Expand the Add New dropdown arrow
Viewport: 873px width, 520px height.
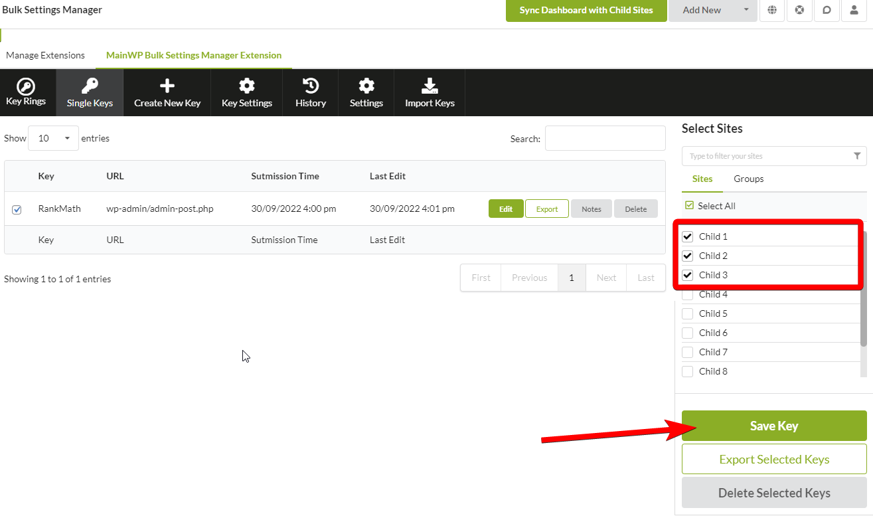coord(746,10)
